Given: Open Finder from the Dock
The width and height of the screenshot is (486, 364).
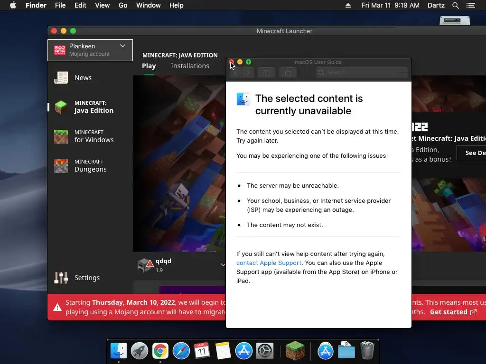Looking at the screenshot, I should tap(119, 351).
